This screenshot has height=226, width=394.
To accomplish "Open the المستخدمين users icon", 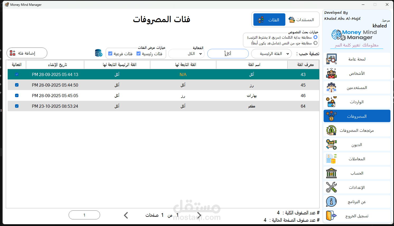I will tap(331, 87).
